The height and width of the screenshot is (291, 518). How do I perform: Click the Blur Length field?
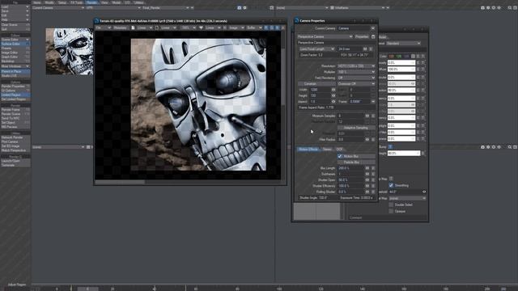click(350, 168)
